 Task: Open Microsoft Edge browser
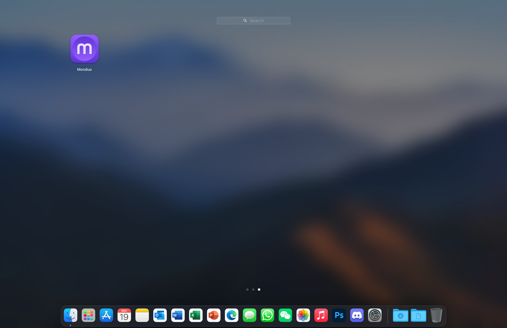(232, 315)
